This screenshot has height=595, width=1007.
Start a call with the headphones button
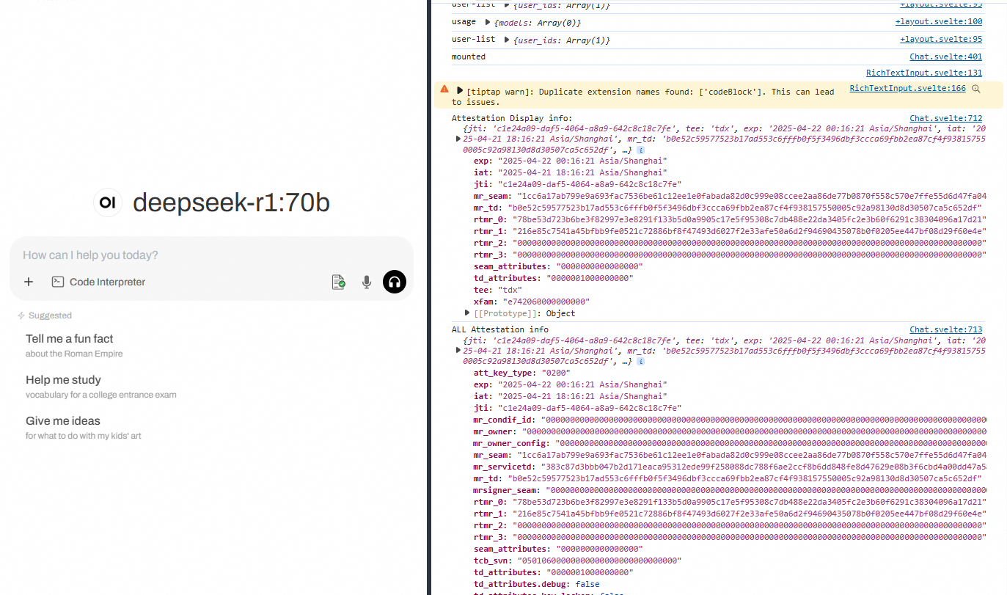pos(395,282)
